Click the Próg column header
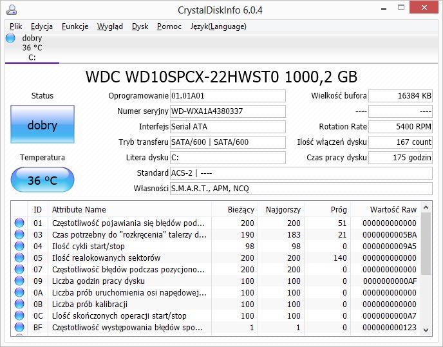The height and width of the screenshot is (347, 443). (328, 209)
